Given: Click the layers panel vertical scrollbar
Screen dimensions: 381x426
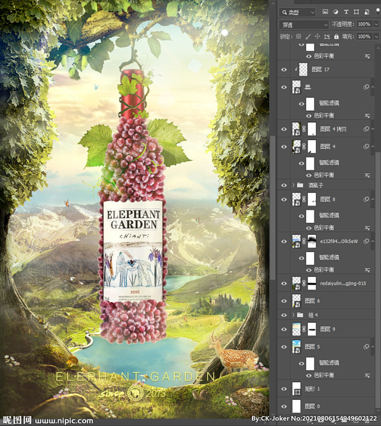Looking at the screenshot, I should 378,280.
